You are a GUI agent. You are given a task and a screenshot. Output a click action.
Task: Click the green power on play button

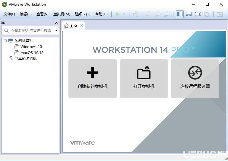pyautogui.click(x=118, y=14)
